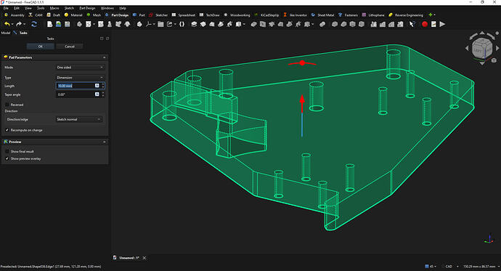Image resolution: width=501 pixels, height=271 pixels.
Task: Switch to the Assembly workbench
Action: point(15,15)
